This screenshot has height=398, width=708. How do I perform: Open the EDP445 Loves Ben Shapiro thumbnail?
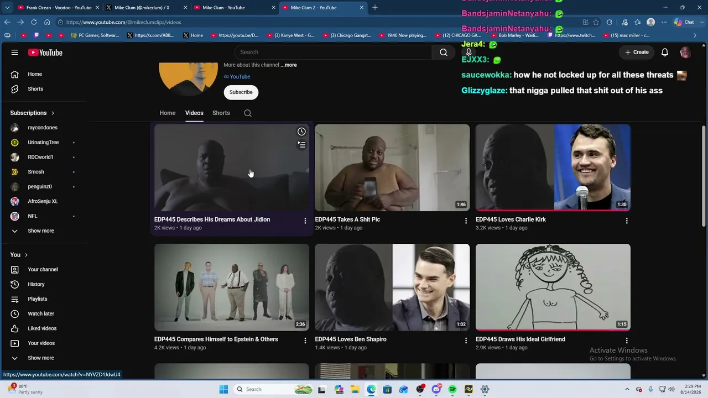[392, 287]
